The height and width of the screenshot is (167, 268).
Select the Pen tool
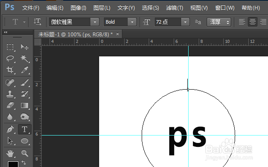pyautogui.click(x=10, y=129)
